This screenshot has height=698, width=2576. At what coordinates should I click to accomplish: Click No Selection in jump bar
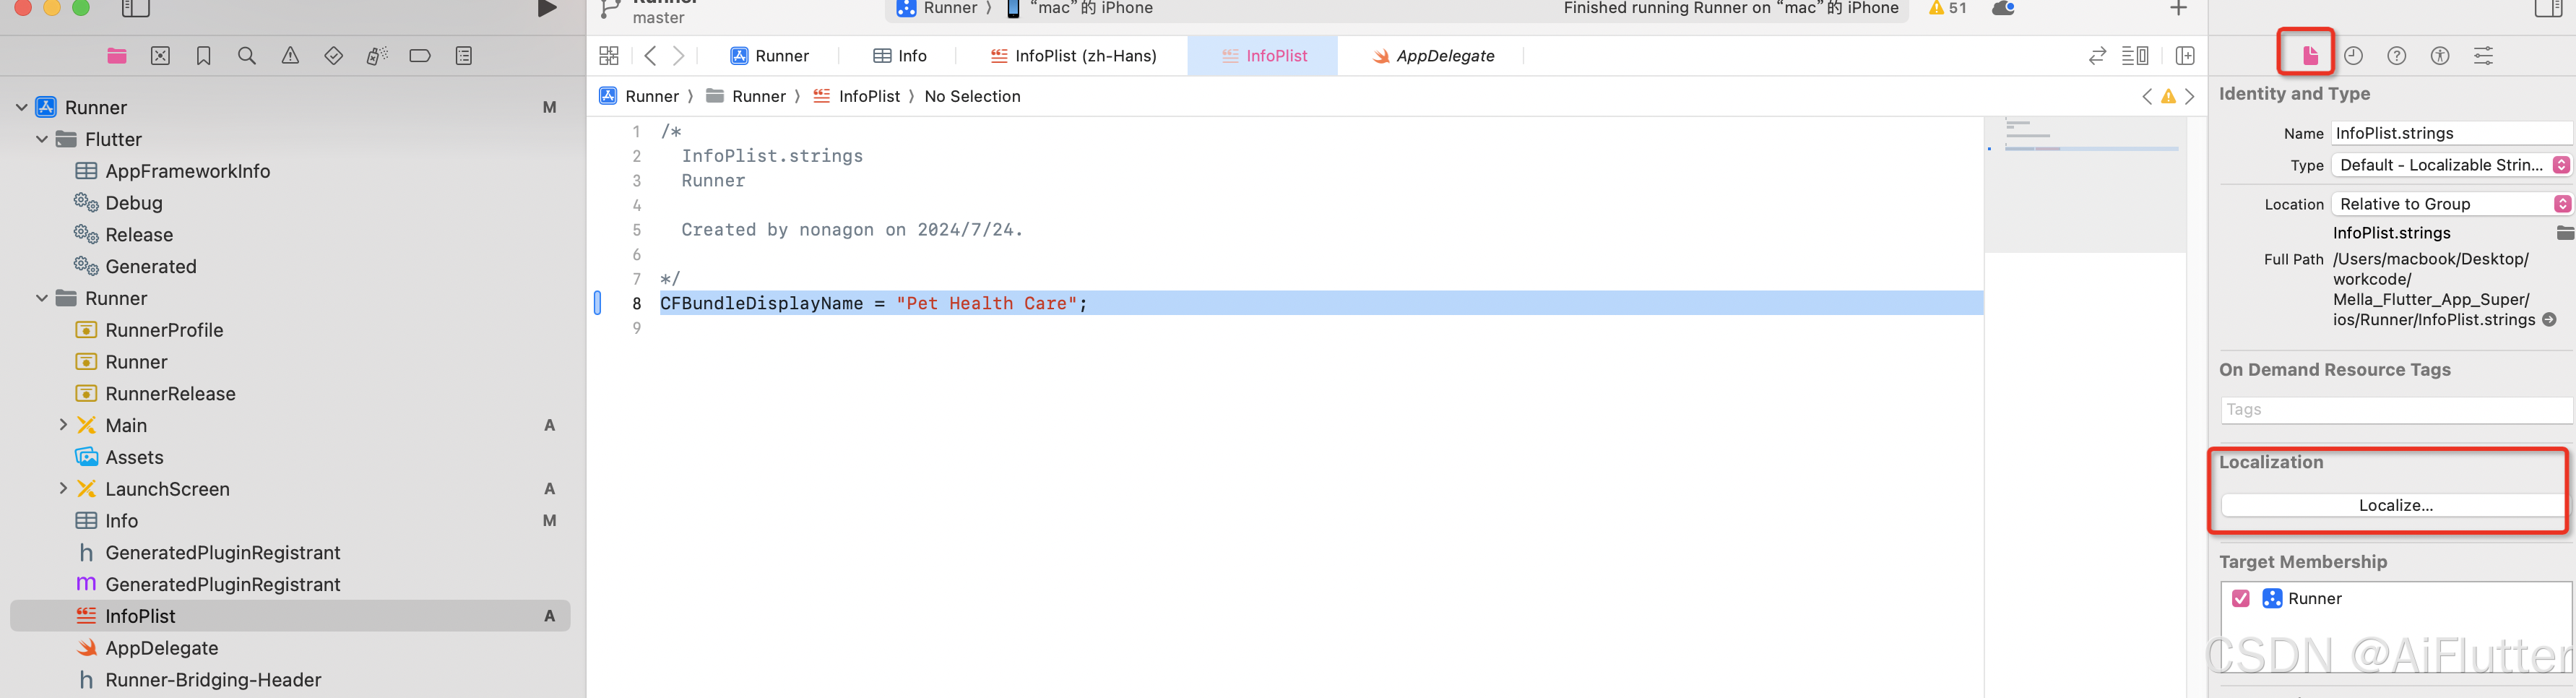[x=972, y=97]
